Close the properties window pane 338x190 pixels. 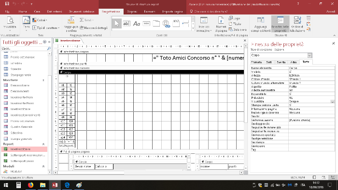point(333,43)
